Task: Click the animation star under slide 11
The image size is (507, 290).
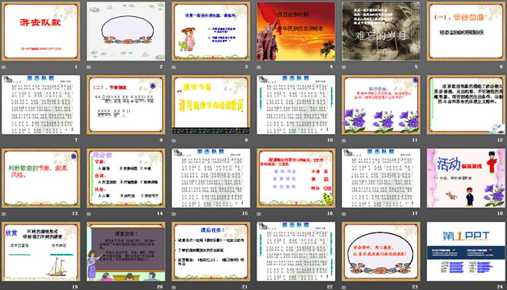Action: pyautogui.click(x=344, y=140)
